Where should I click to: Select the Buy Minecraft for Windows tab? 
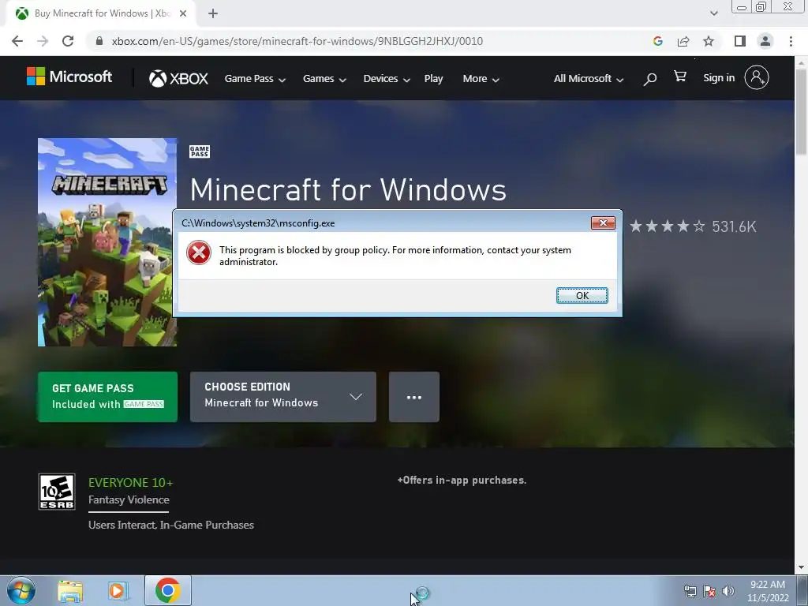[x=99, y=13]
